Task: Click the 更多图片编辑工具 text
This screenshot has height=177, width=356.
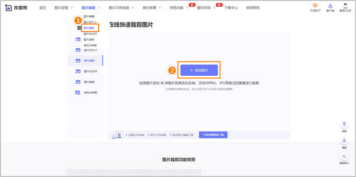Action: pyautogui.click(x=183, y=135)
